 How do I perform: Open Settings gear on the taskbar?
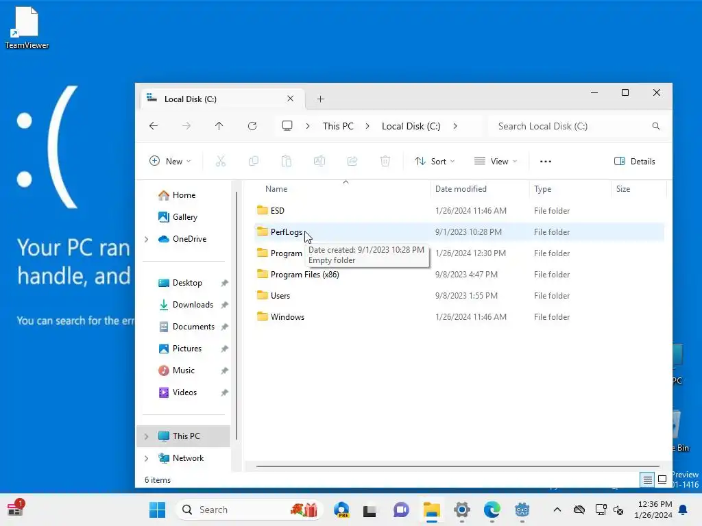click(462, 510)
